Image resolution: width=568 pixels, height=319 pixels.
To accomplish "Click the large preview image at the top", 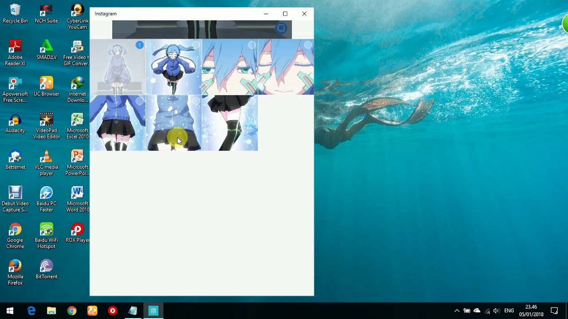I will 202,29.
